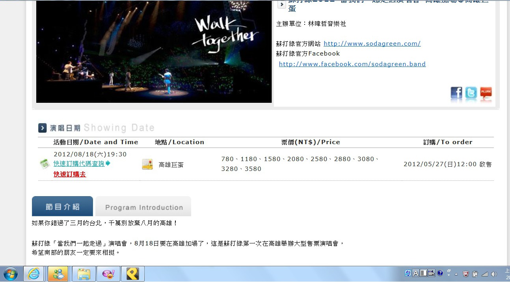Click the 地點/Location column header
Screen dimensions: 510x282
point(180,142)
